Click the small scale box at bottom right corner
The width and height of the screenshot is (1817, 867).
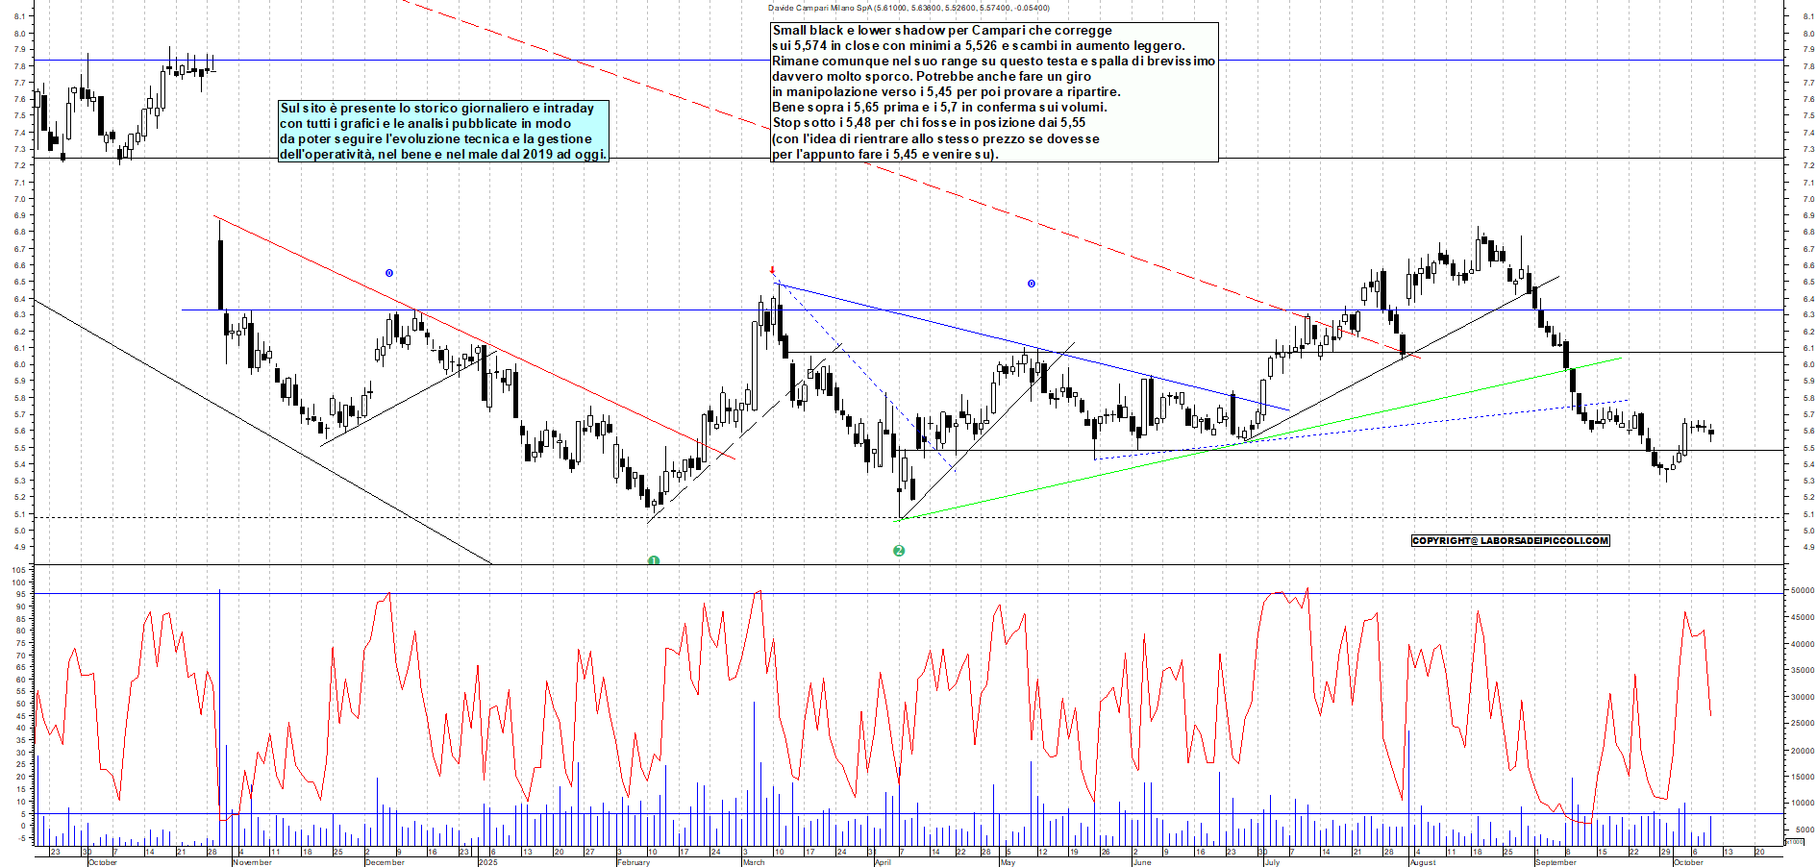point(1794,841)
